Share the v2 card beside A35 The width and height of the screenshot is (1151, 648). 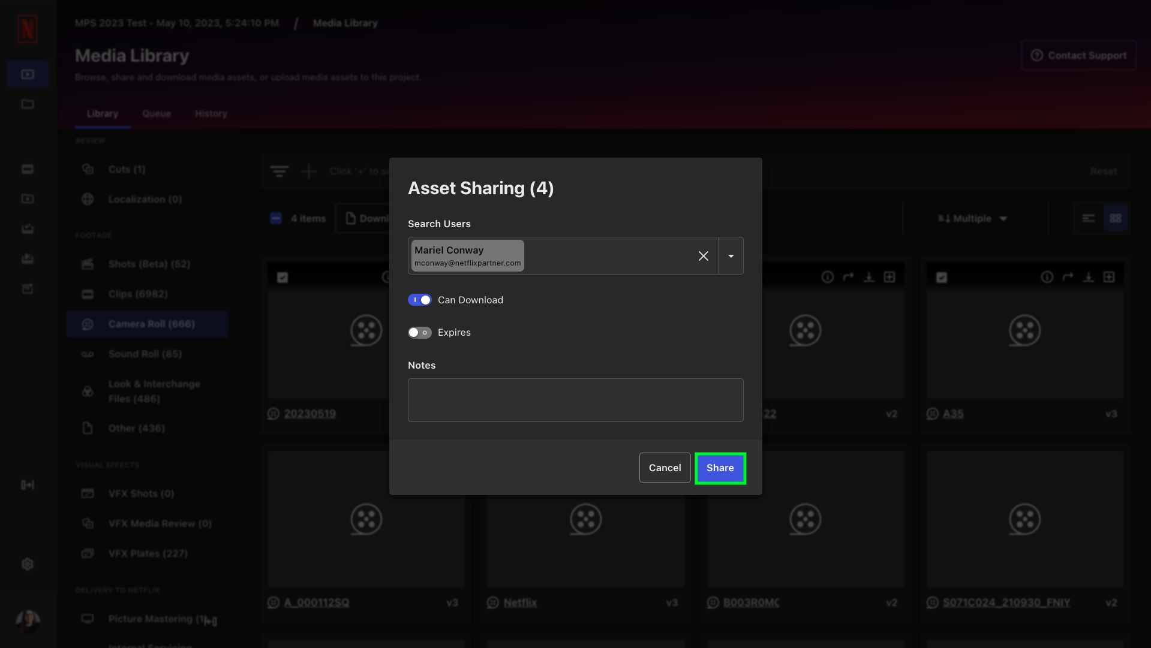pos(848,277)
